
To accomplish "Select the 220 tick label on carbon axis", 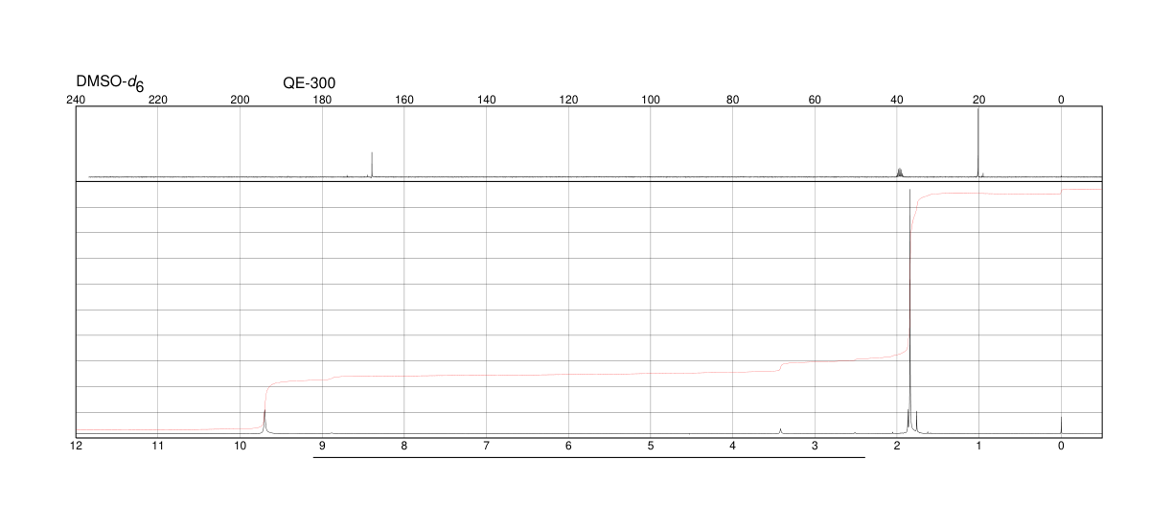I will coord(158,100).
